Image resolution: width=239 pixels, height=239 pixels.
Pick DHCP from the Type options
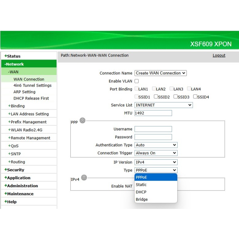141,192
